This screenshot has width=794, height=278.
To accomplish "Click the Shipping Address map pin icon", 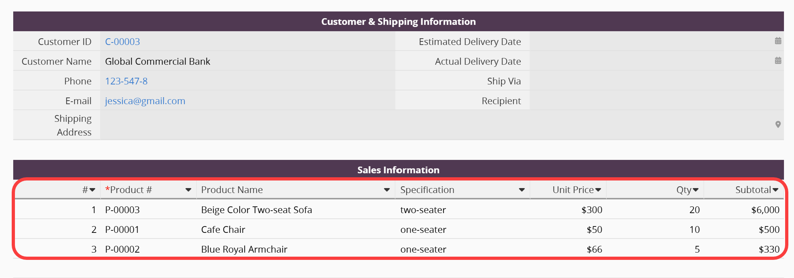I will click(778, 124).
